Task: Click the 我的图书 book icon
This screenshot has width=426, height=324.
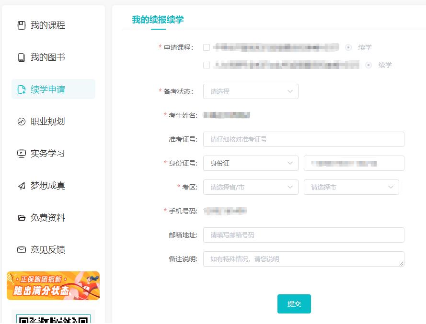Action: [x=21, y=57]
